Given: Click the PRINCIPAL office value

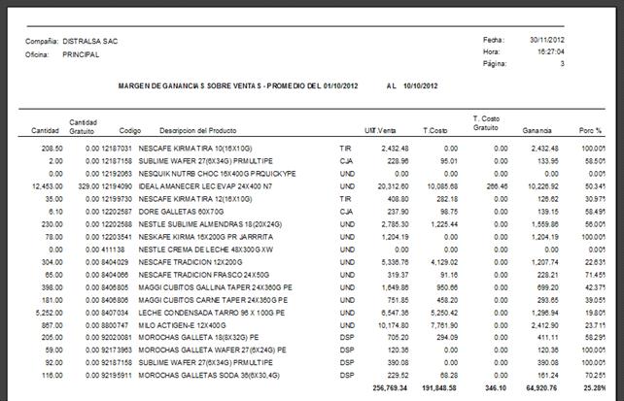Looking at the screenshot, I should pos(81,54).
